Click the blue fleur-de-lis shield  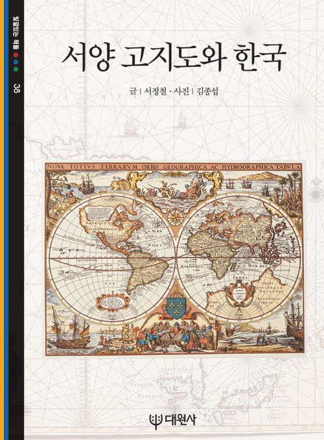click(x=176, y=308)
